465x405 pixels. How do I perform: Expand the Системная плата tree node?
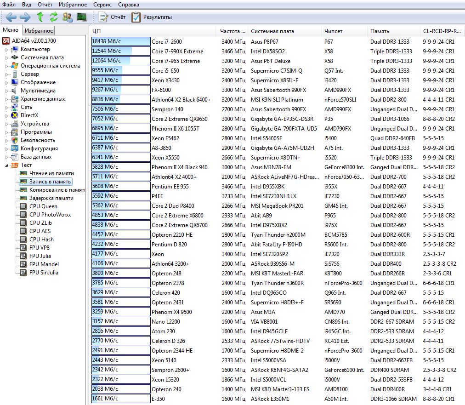(6, 58)
